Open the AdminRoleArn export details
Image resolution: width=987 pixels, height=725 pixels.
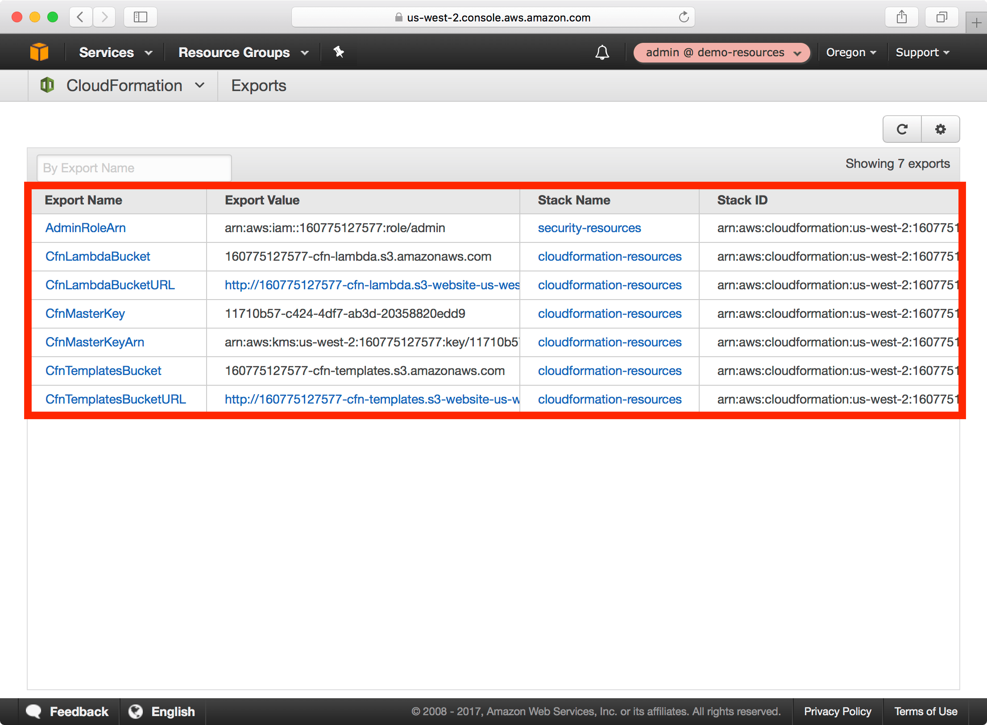[x=86, y=228]
